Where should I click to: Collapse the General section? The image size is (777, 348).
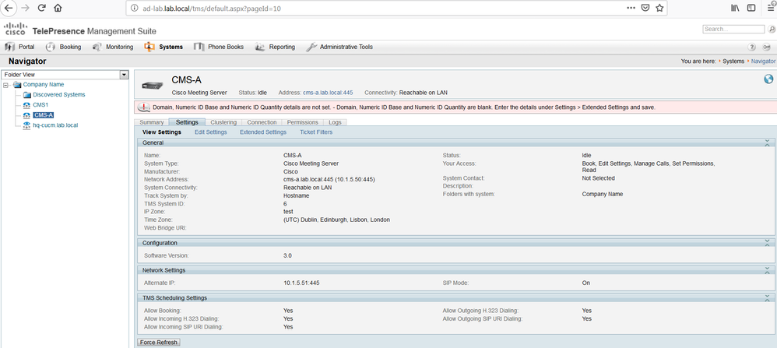(767, 142)
